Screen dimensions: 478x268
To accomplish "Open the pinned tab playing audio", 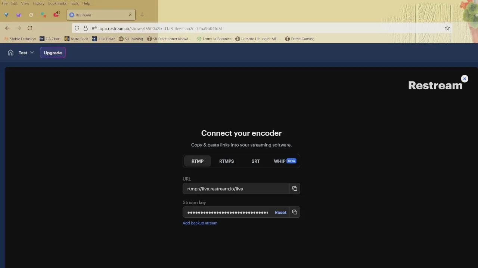I will tap(56, 15).
